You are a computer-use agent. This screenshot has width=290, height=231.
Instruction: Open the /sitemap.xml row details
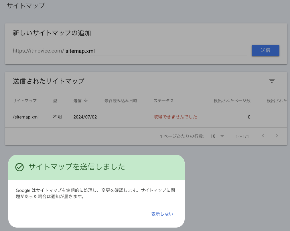(25, 117)
